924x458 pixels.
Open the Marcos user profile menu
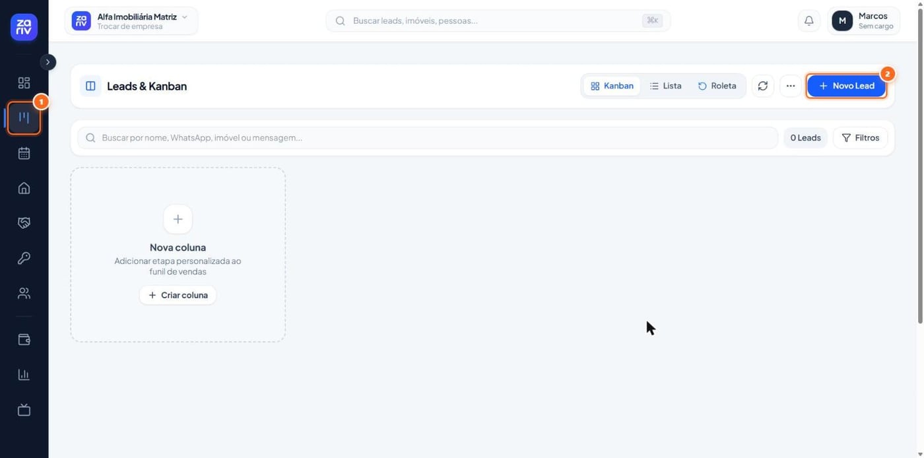[864, 20]
